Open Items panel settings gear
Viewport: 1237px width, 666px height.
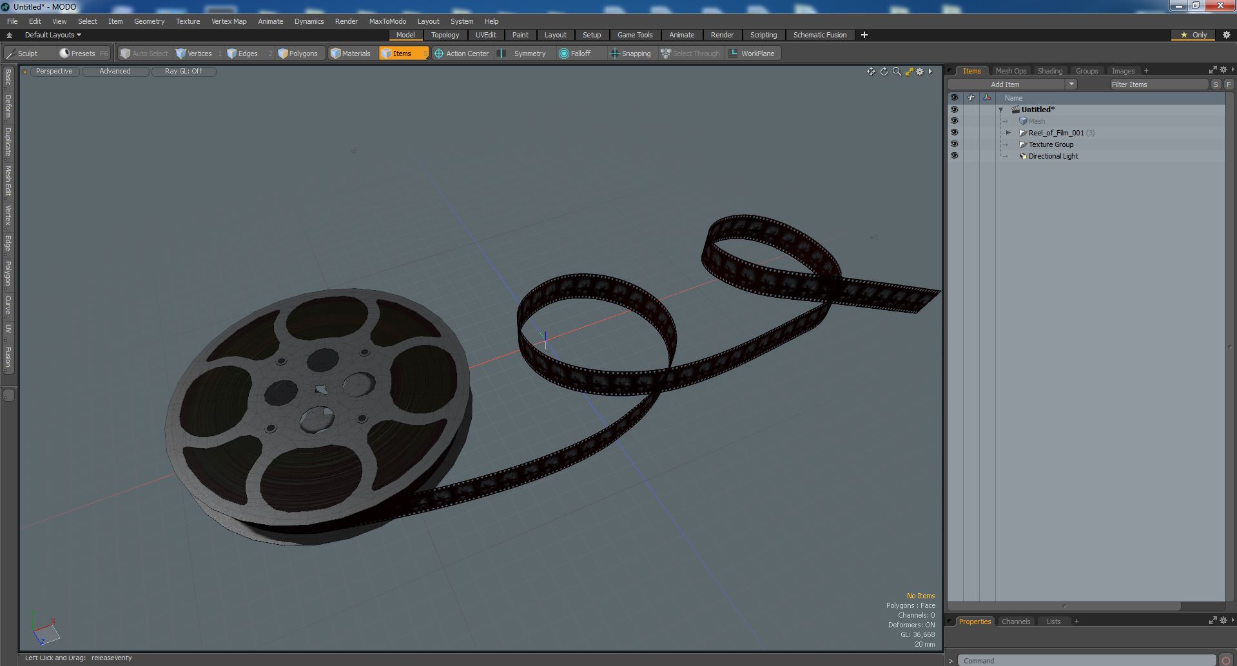1223,70
